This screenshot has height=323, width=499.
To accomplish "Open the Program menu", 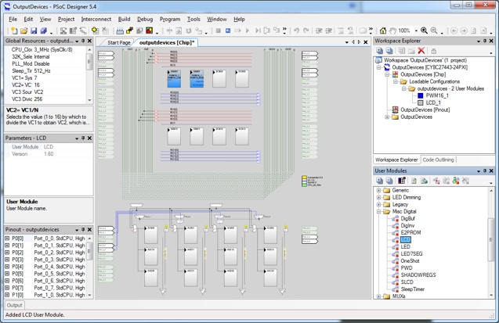I will (x=170, y=19).
